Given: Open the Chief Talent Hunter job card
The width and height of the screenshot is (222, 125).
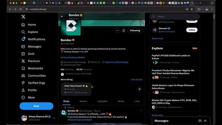Looking at the screenshot, I should pyautogui.click(x=76, y=89).
